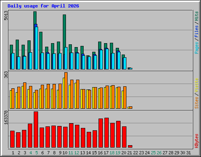Click the 'Files' legend label
201x157 pixels.
(196, 31)
